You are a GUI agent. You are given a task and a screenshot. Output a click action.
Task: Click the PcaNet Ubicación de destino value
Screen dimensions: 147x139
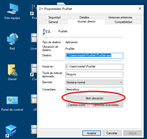tap(70, 49)
